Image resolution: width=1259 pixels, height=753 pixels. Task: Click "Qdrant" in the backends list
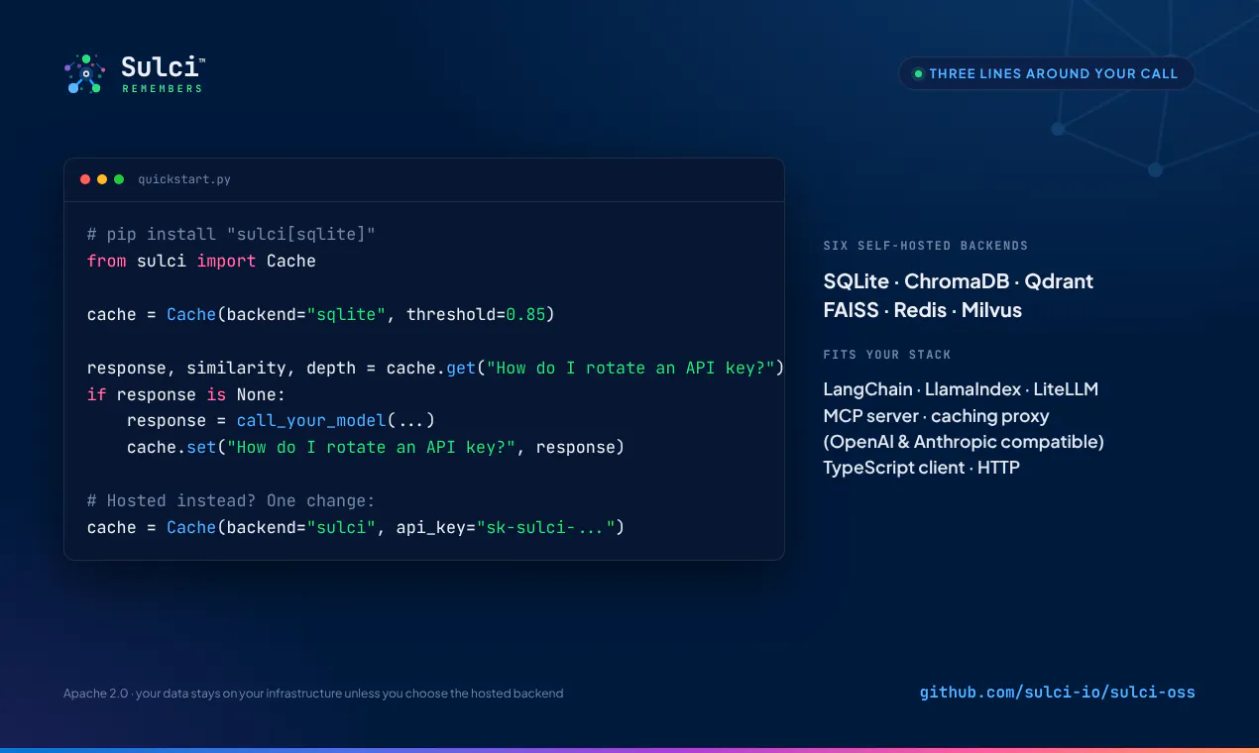(1059, 281)
